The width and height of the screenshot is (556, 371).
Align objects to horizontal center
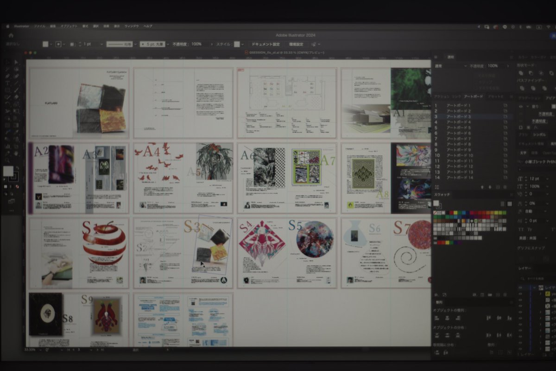pyautogui.click(x=448, y=318)
